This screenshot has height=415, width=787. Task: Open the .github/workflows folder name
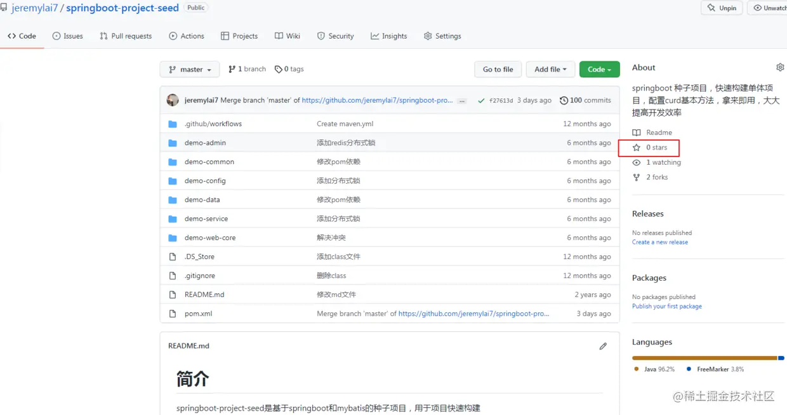point(213,124)
